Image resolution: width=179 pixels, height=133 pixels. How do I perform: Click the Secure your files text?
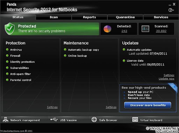pyautogui.click(x=139, y=98)
